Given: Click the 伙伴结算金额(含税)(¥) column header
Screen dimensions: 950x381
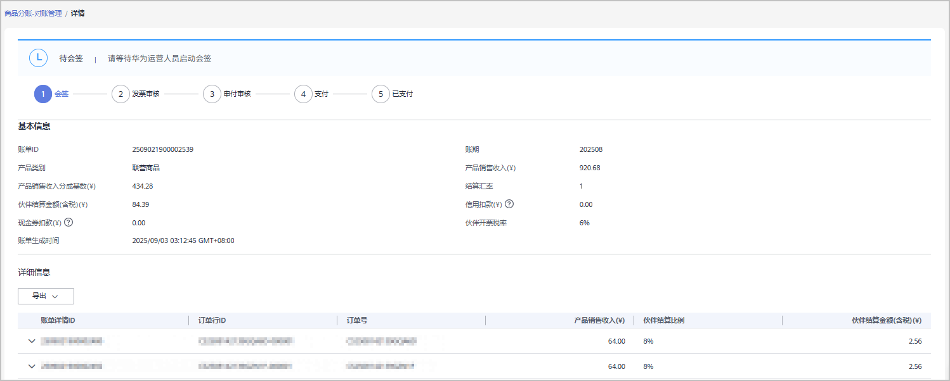Looking at the screenshot, I should click(x=886, y=320).
